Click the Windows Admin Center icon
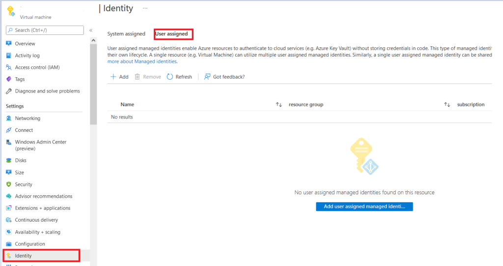The height and width of the screenshot is (266, 503). coord(9,142)
